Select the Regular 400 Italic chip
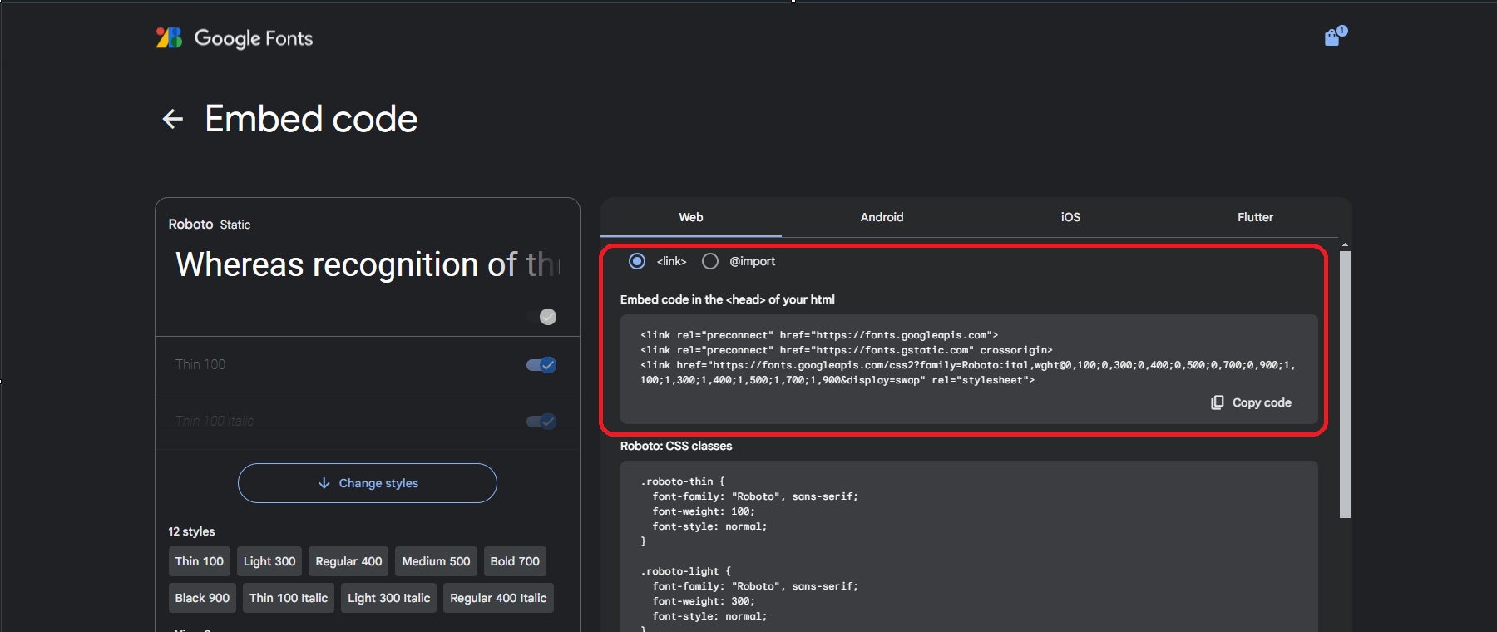This screenshot has height=632, width=1497. click(x=498, y=598)
